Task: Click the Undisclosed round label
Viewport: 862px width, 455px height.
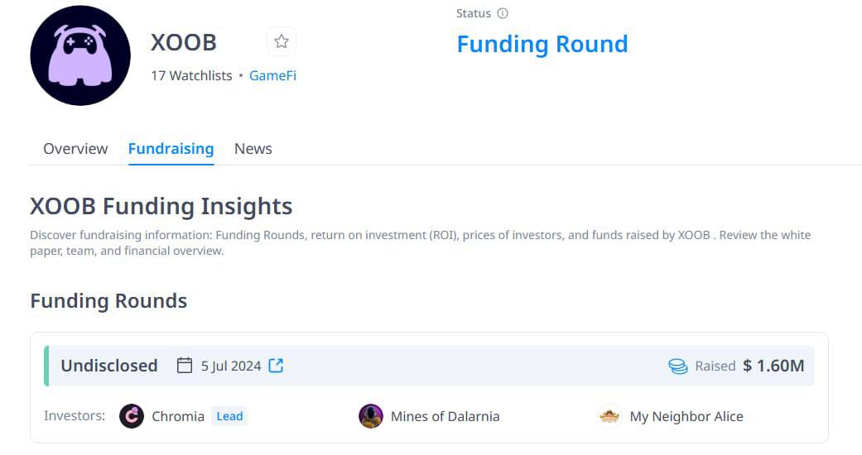Action: pos(108,366)
